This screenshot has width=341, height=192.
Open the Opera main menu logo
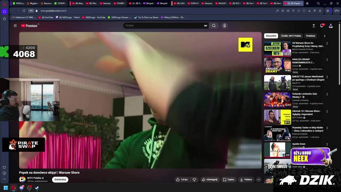coord(5,4)
